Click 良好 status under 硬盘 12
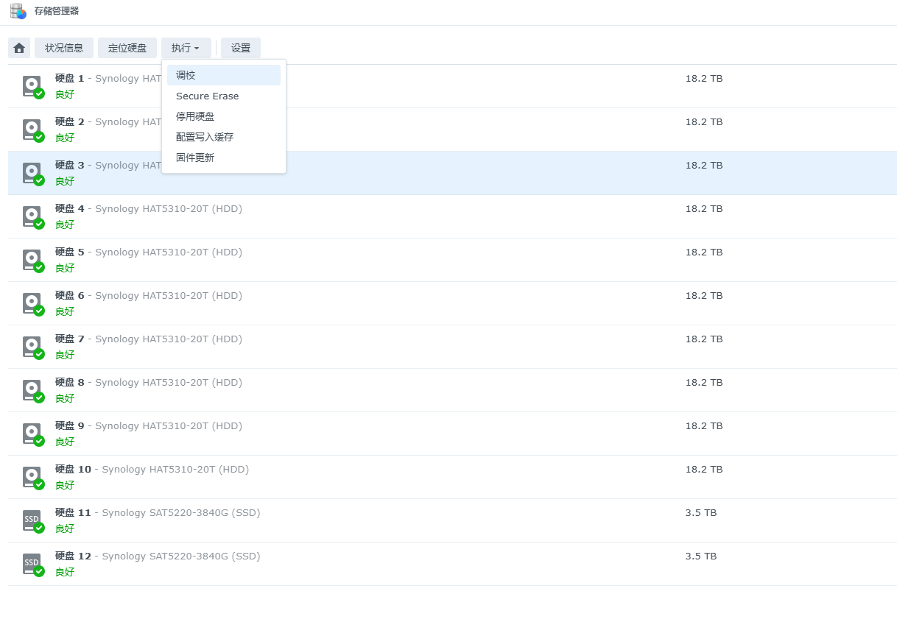Viewport: 897px width, 622px height. (65, 572)
